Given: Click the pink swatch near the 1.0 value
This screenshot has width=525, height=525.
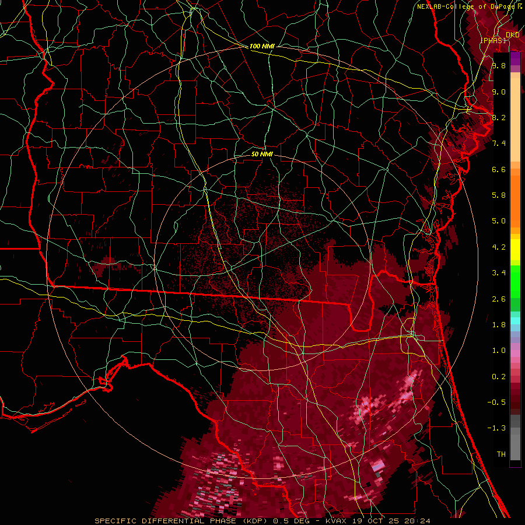Looking at the screenshot, I should tap(515, 353).
